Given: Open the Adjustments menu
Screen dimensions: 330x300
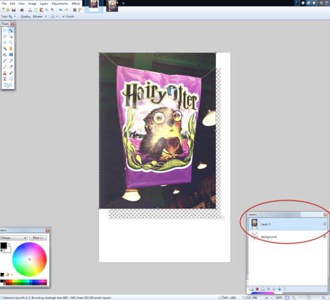Looking at the screenshot, I should coord(60,4).
